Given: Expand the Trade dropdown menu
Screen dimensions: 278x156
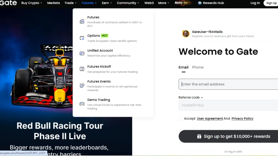Looking at the screenshot, I should [x=70, y=3].
